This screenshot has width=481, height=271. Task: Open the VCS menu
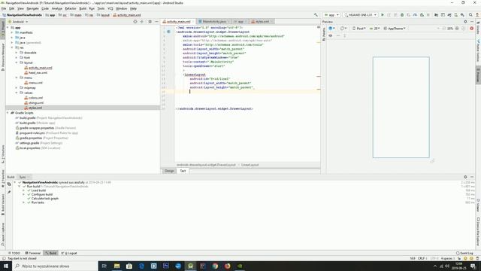[x=110, y=8]
